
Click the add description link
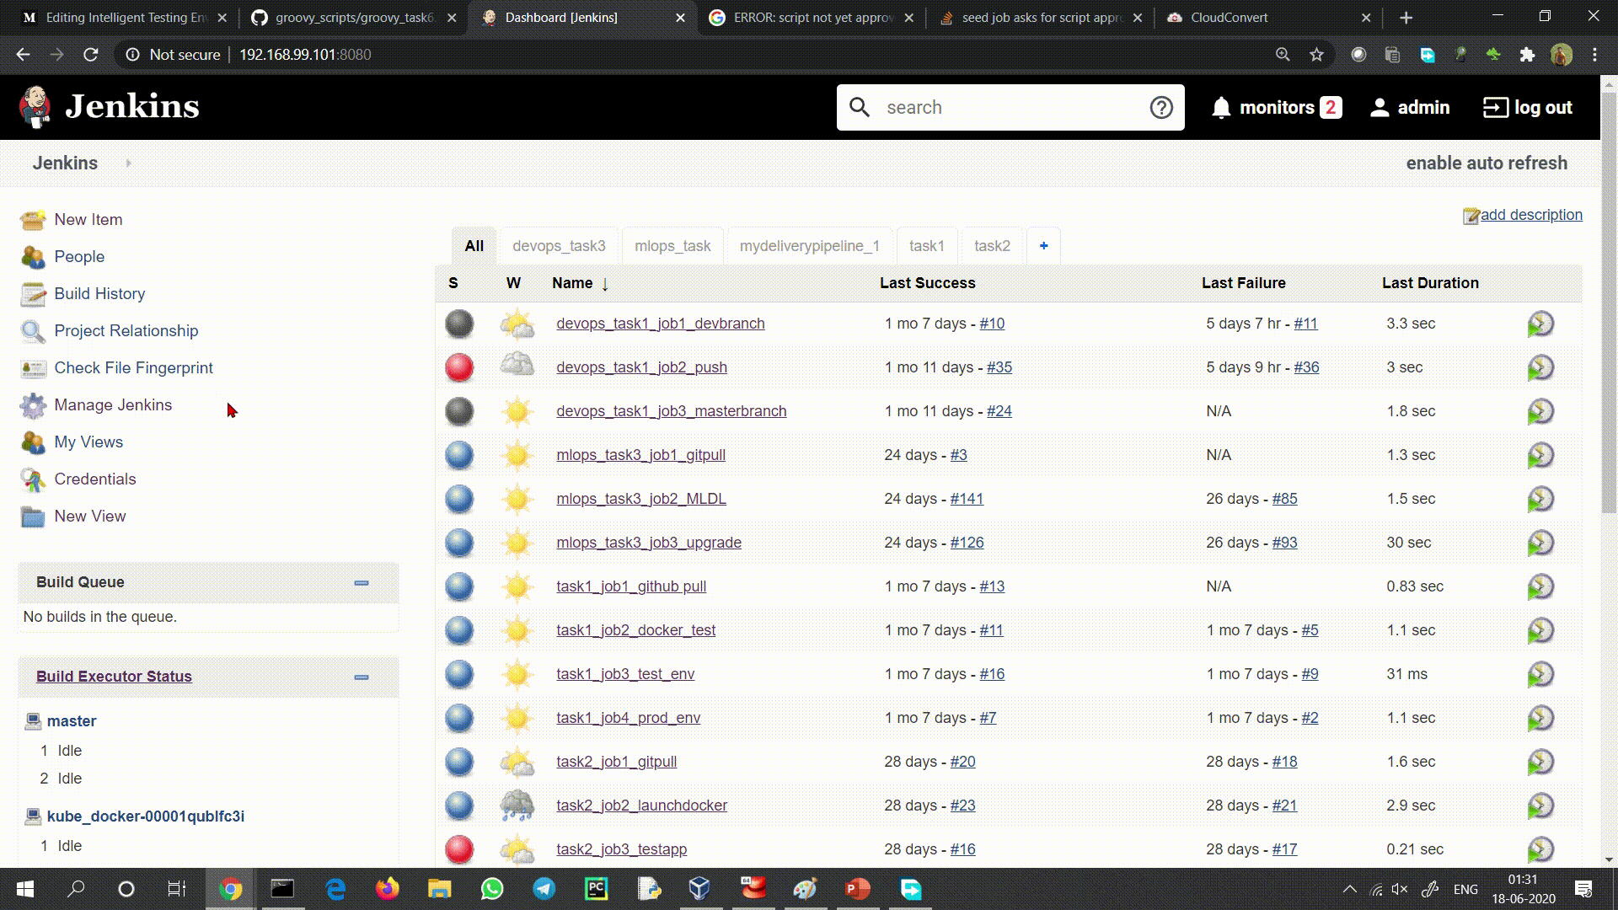click(x=1531, y=215)
